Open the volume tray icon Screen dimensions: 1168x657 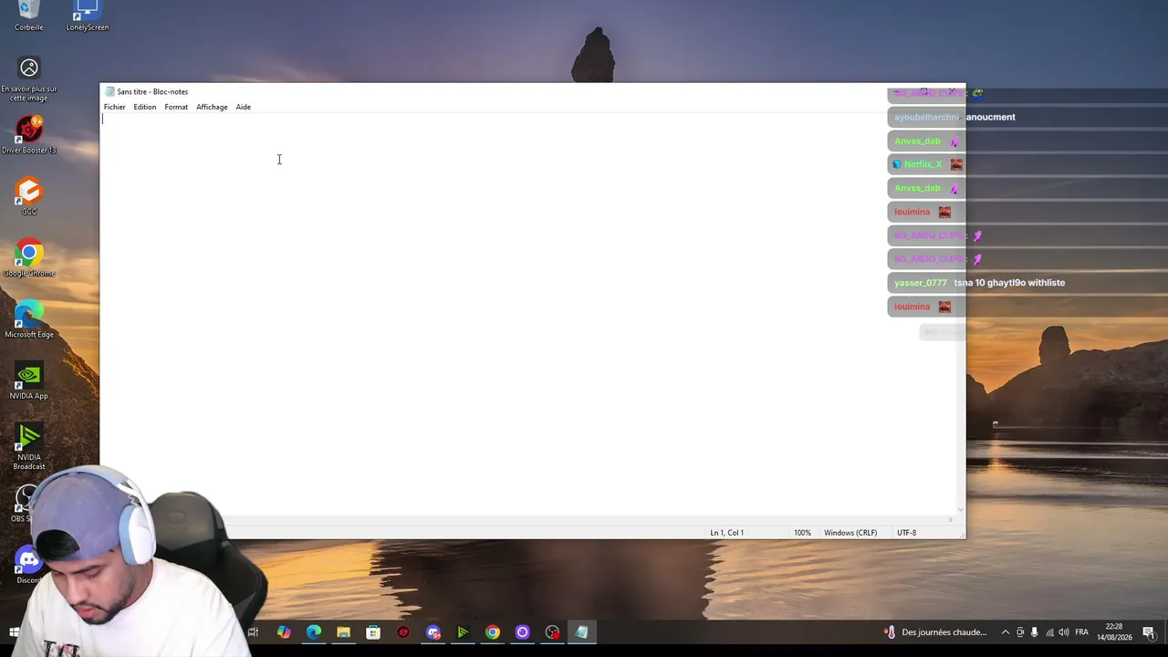(1064, 632)
